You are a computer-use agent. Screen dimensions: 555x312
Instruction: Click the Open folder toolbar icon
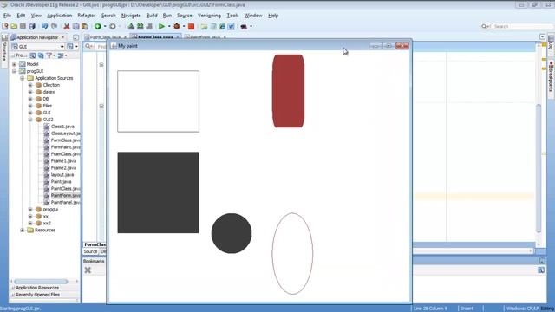pyautogui.click(x=14, y=26)
